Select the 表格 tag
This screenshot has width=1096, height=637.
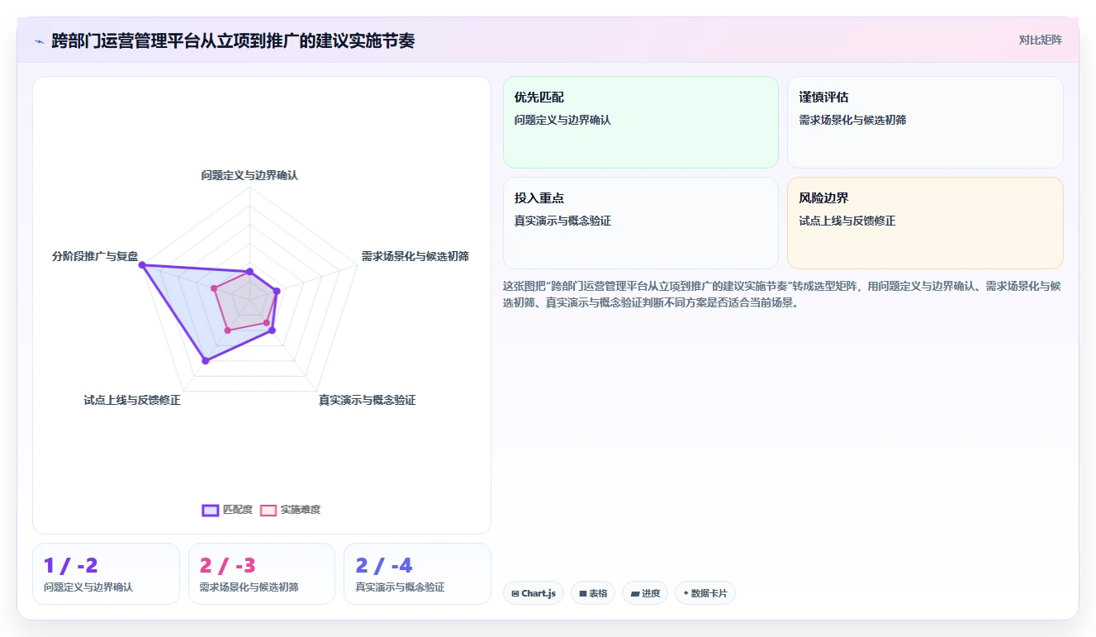tap(593, 593)
